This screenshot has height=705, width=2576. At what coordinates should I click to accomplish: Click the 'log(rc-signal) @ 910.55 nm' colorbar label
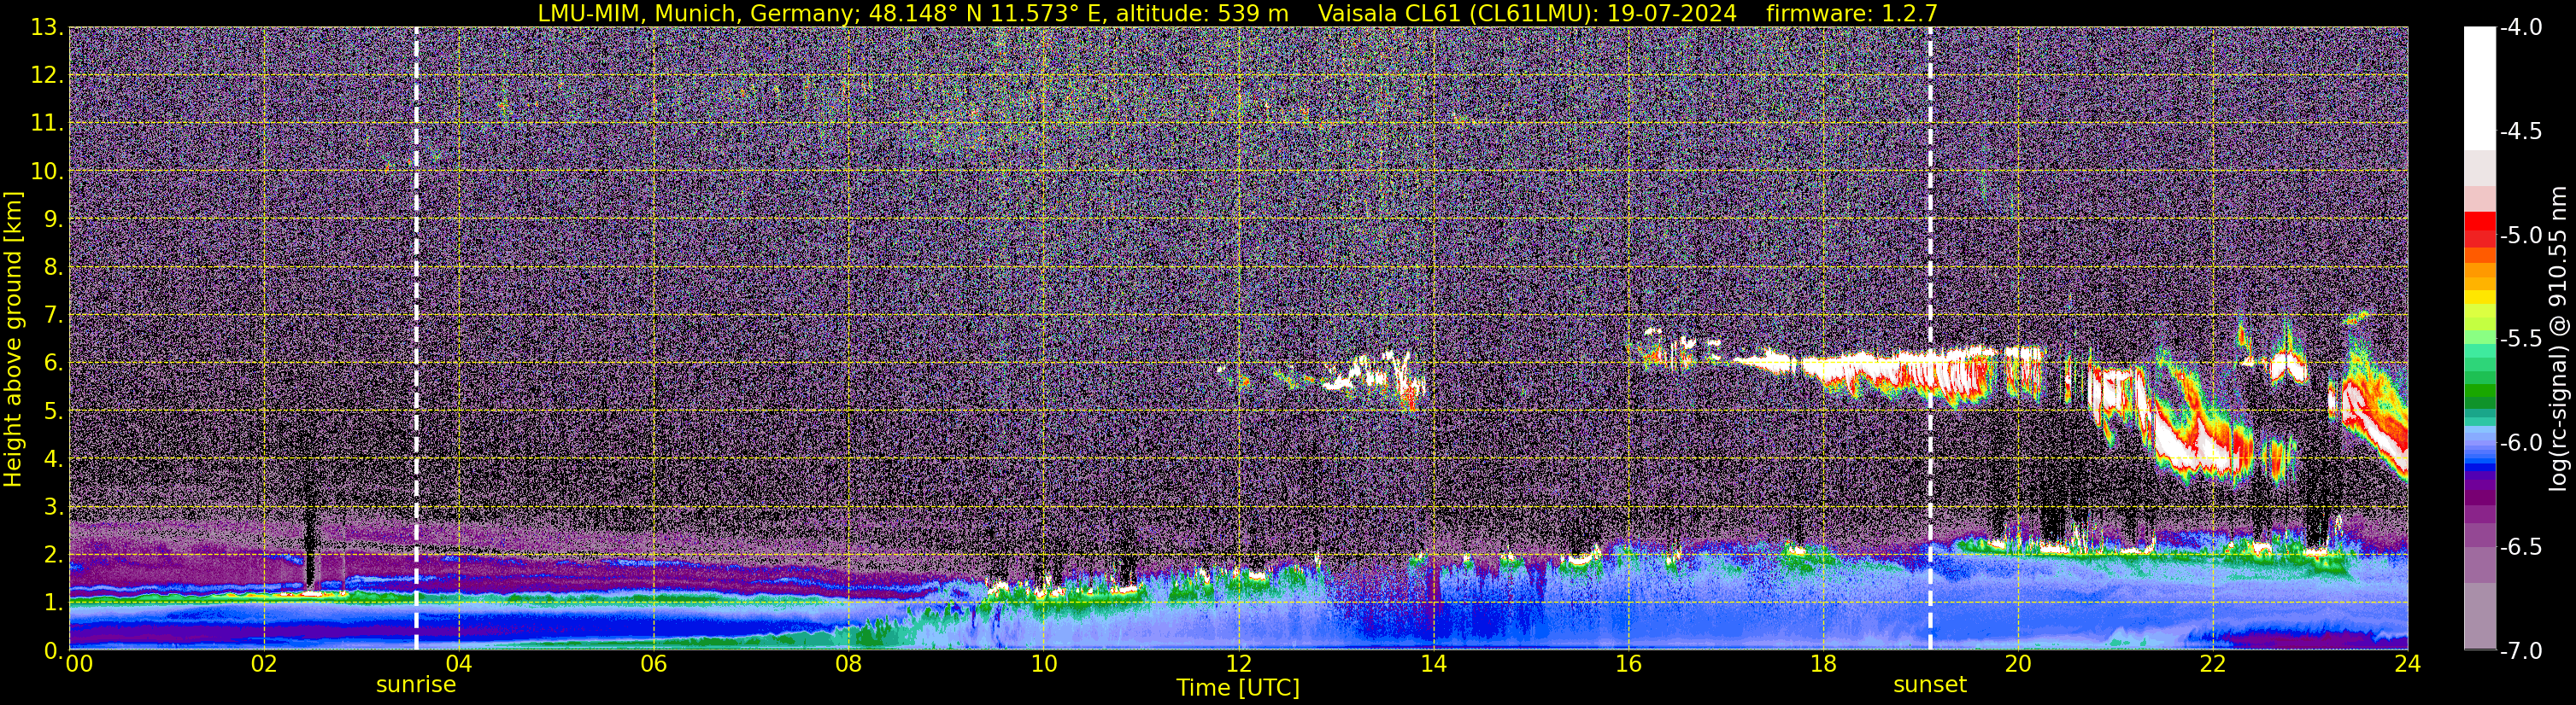(x=2560, y=339)
